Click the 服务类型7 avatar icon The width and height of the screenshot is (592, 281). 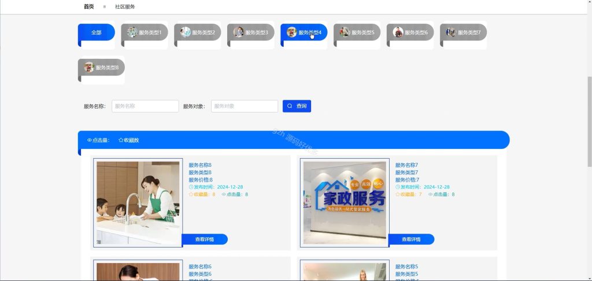452,32
